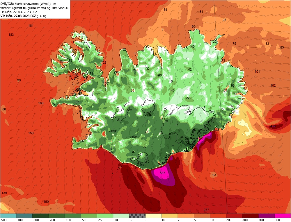Select the -74 value in northern Iceland
Screen dimensions: 291x222
[134, 70]
